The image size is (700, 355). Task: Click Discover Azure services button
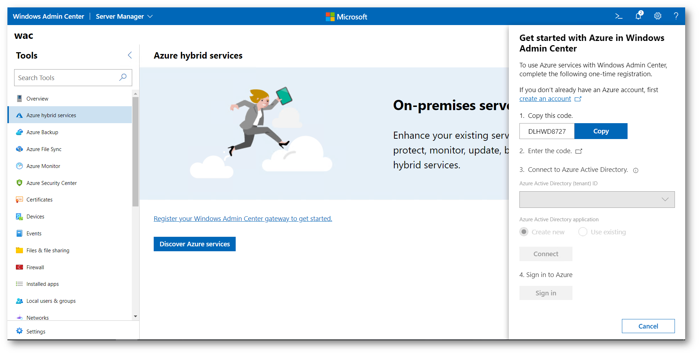195,244
